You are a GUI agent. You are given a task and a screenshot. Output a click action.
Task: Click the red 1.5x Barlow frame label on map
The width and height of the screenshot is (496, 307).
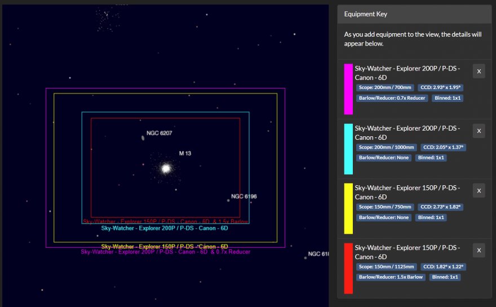coord(165,221)
